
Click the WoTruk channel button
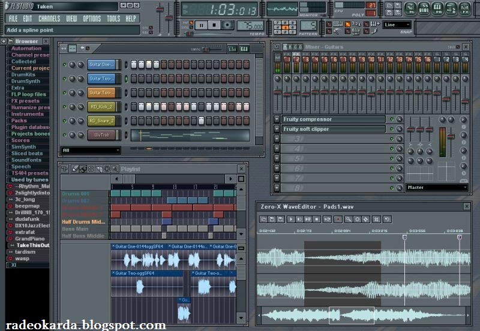click(101, 135)
